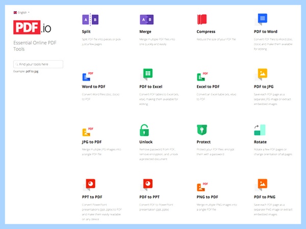Click the UK flag language icon
Screen dimensions: 306x229
pyautogui.click(x=15, y=12)
